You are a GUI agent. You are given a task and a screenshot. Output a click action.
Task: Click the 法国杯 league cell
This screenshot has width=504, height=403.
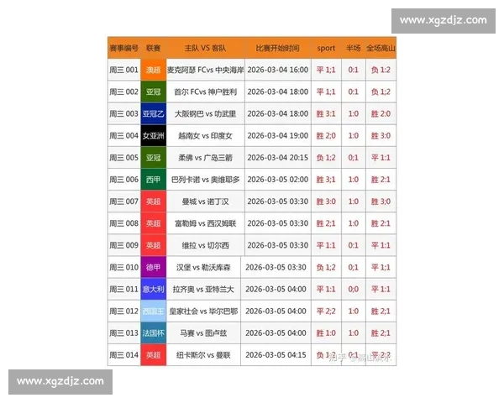[154, 333]
